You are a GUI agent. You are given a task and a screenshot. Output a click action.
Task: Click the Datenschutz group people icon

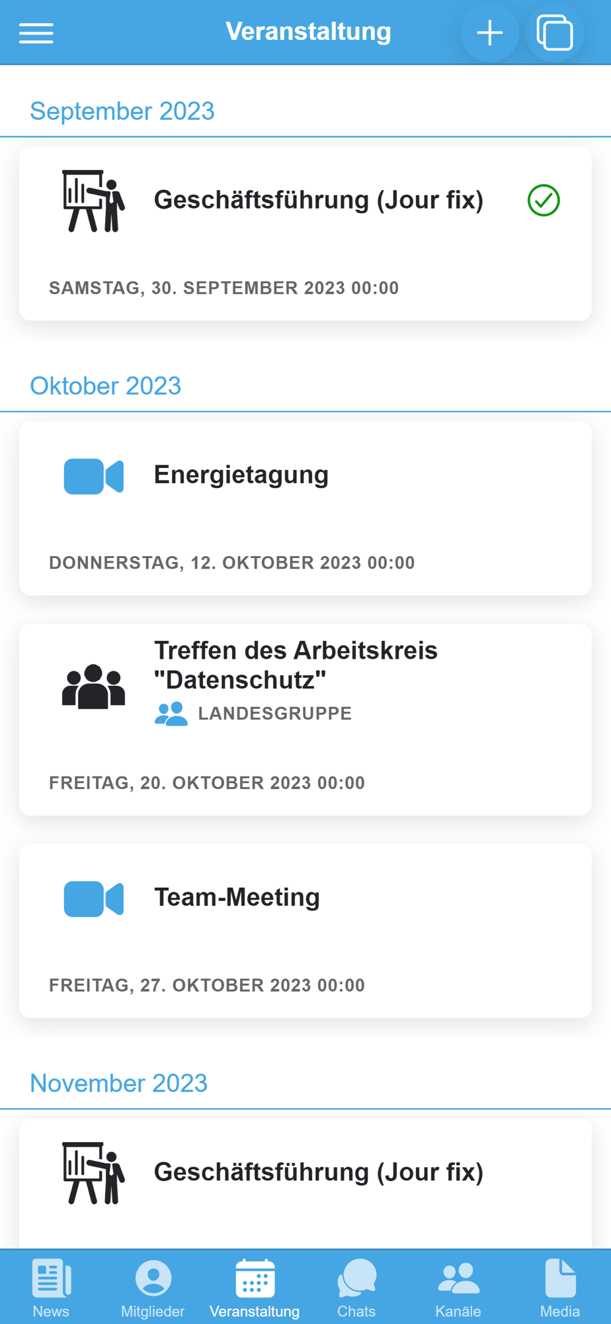[x=93, y=686]
